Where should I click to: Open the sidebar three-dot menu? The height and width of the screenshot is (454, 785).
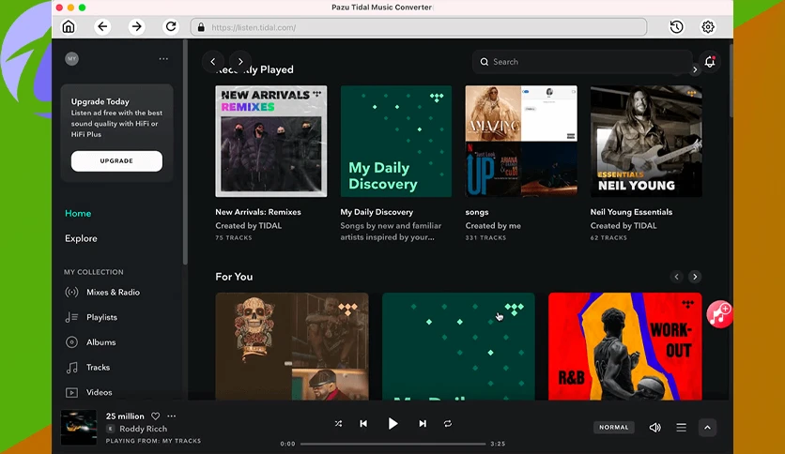163,58
